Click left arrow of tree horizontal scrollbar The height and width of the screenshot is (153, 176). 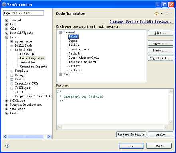tap(5, 137)
